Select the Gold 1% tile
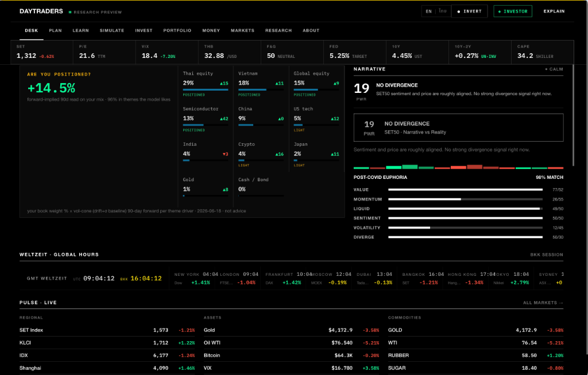This screenshot has height=375, width=588. (206, 189)
